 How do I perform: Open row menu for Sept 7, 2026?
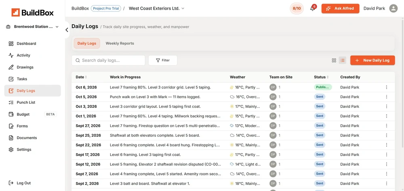tap(386, 174)
